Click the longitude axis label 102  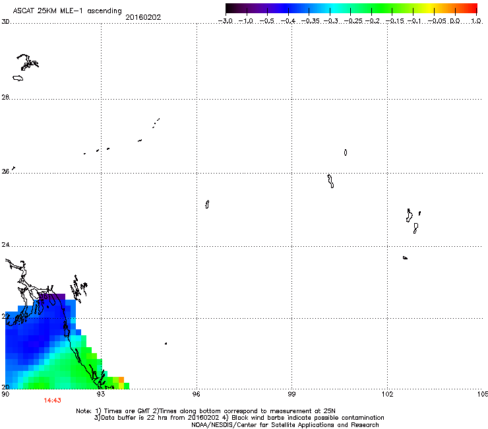pos(388,394)
